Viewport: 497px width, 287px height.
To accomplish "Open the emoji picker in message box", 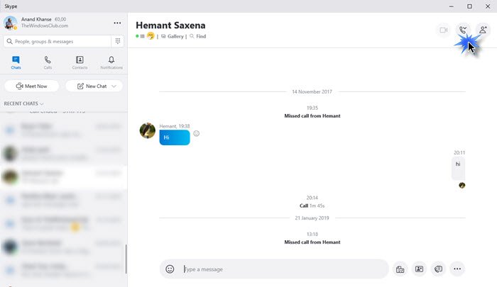I will [x=170, y=269].
